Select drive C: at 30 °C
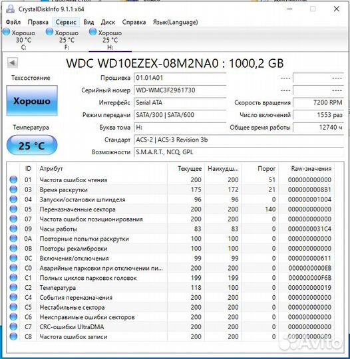Viewport: 350px width, 359px height. (x=23, y=40)
